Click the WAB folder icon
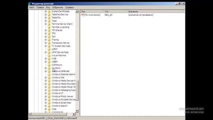The width and height of the screenshot is (213, 120). pyautogui.click(x=49, y=59)
